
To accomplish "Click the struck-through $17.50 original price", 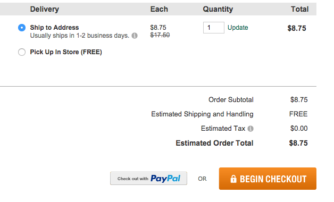I will [x=160, y=35].
